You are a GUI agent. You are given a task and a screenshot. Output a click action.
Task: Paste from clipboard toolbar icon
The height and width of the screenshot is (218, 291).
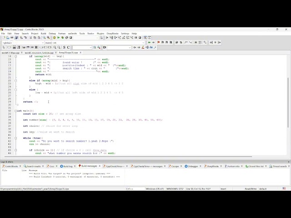pyautogui.click(x=39, y=38)
